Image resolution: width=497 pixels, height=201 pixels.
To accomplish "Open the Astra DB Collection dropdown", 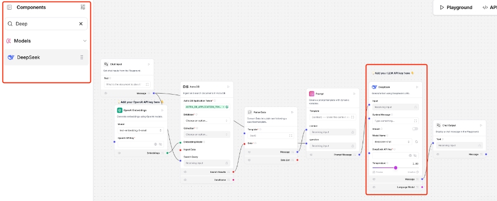I will 207,135.
